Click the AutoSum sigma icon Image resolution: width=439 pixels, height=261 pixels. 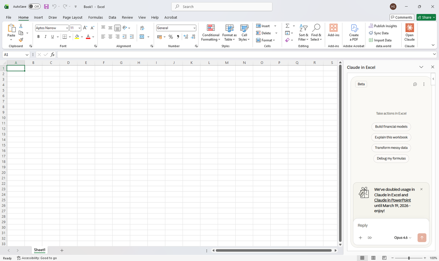(x=288, y=26)
